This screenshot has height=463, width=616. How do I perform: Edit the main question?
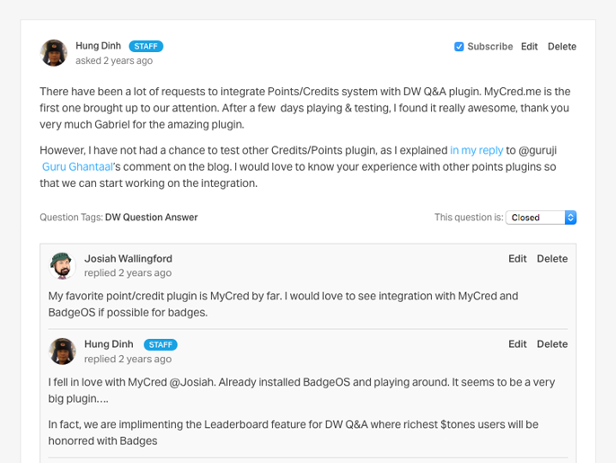coord(529,47)
